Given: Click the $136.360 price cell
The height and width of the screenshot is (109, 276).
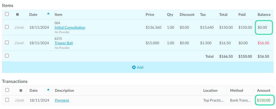Looking at the screenshot, I should tap(153, 27).
